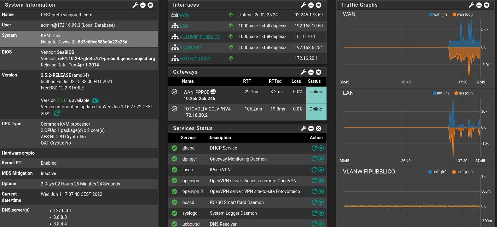Viewport: 497px width, 227px height.
Task: Stop the syslogd service
Action: [321, 213]
